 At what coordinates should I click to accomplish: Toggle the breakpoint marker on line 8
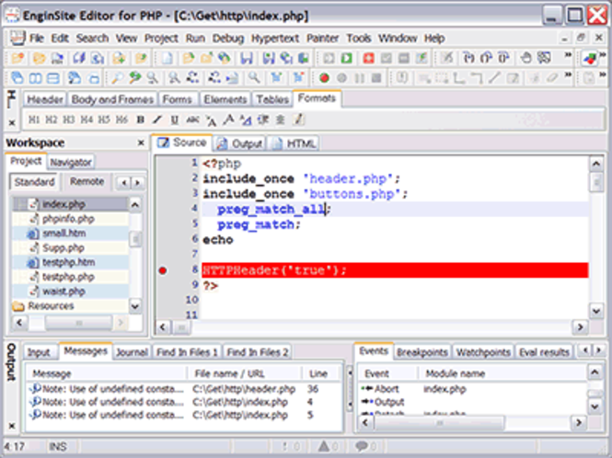coord(163,270)
